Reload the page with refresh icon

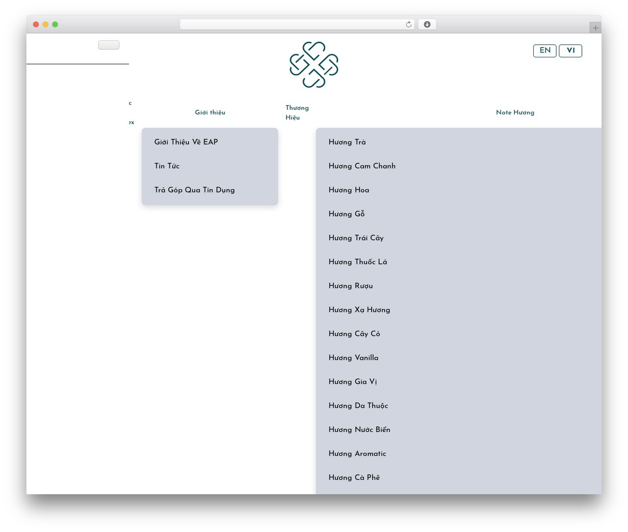pyautogui.click(x=408, y=25)
